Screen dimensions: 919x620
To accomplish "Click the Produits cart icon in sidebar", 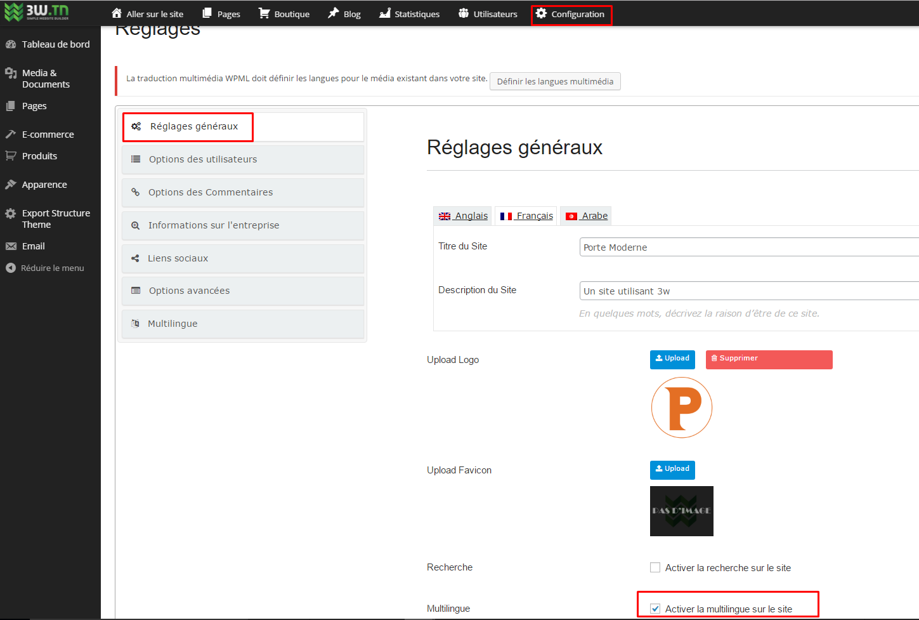I will click(11, 155).
